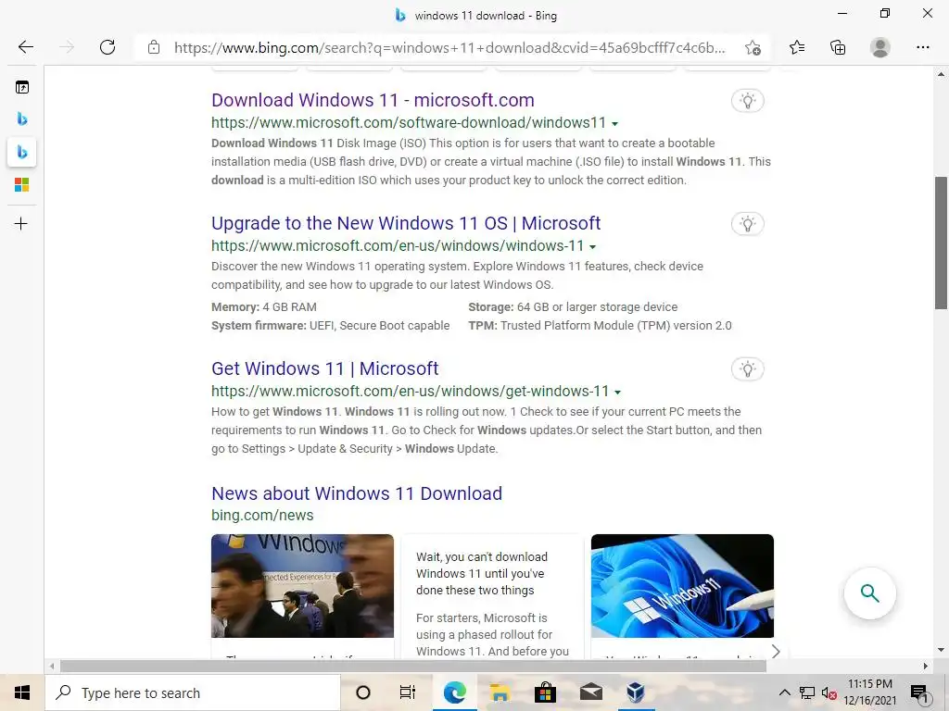Expand dropdown next to windows/windows-11 URL
This screenshot has width=949, height=711.
pos(593,247)
